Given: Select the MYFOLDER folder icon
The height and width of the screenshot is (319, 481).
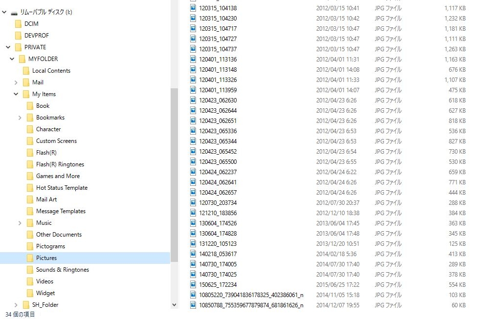Looking at the screenshot, I should click(22, 59).
